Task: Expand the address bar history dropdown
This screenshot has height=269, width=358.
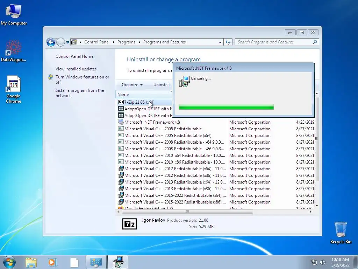Action: click(x=220, y=42)
